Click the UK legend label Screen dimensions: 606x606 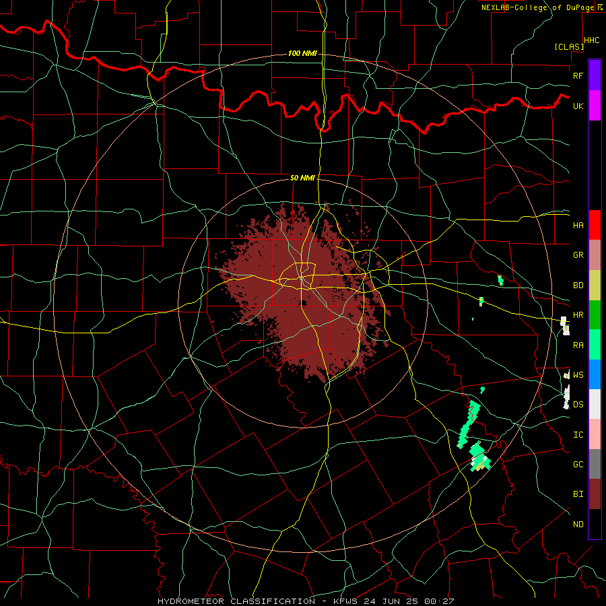[x=578, y=106]
